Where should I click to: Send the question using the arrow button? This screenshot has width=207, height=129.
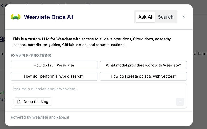(180, 102)
